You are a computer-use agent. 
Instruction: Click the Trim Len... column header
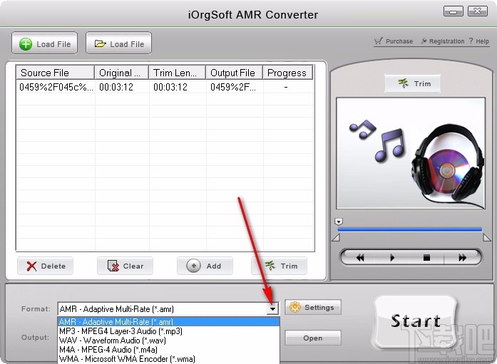point(177,73)
